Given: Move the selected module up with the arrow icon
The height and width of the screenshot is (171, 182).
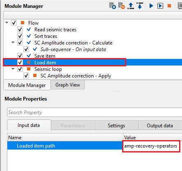Looking at the screenshot, I should pyautogui.click(x=131, y=6).
